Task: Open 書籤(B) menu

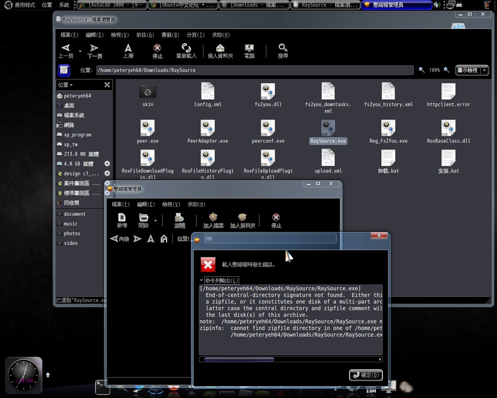Action: (170, 35)
